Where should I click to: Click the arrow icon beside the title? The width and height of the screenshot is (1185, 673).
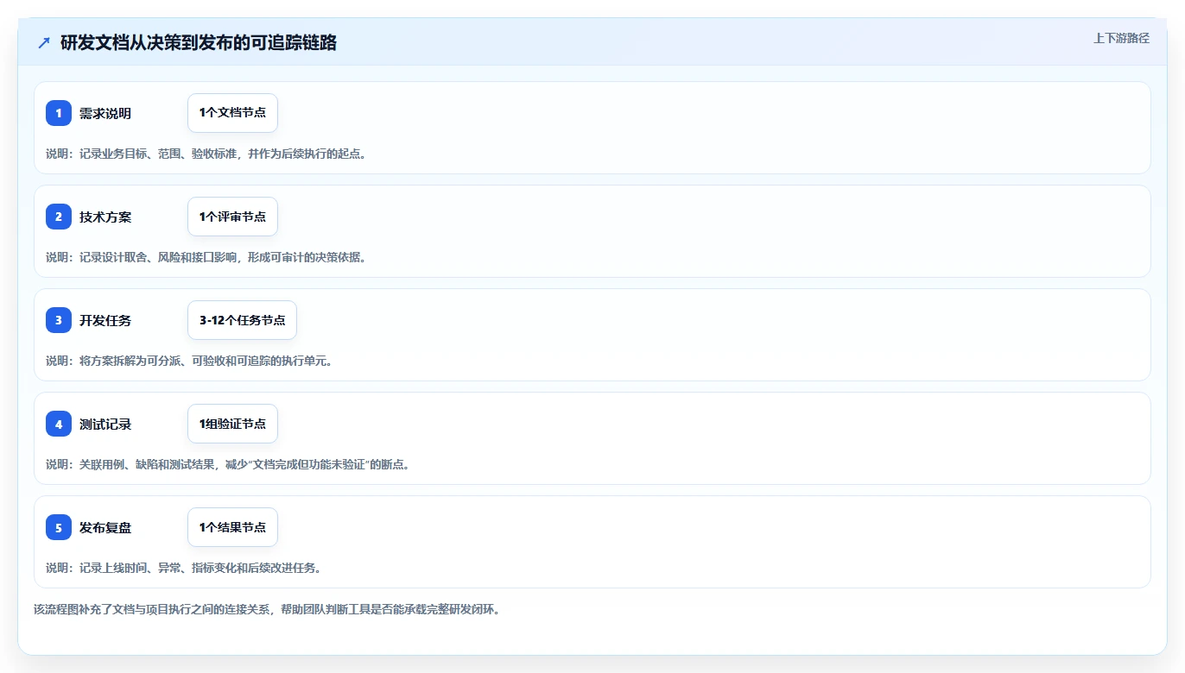tap(44, 42)
